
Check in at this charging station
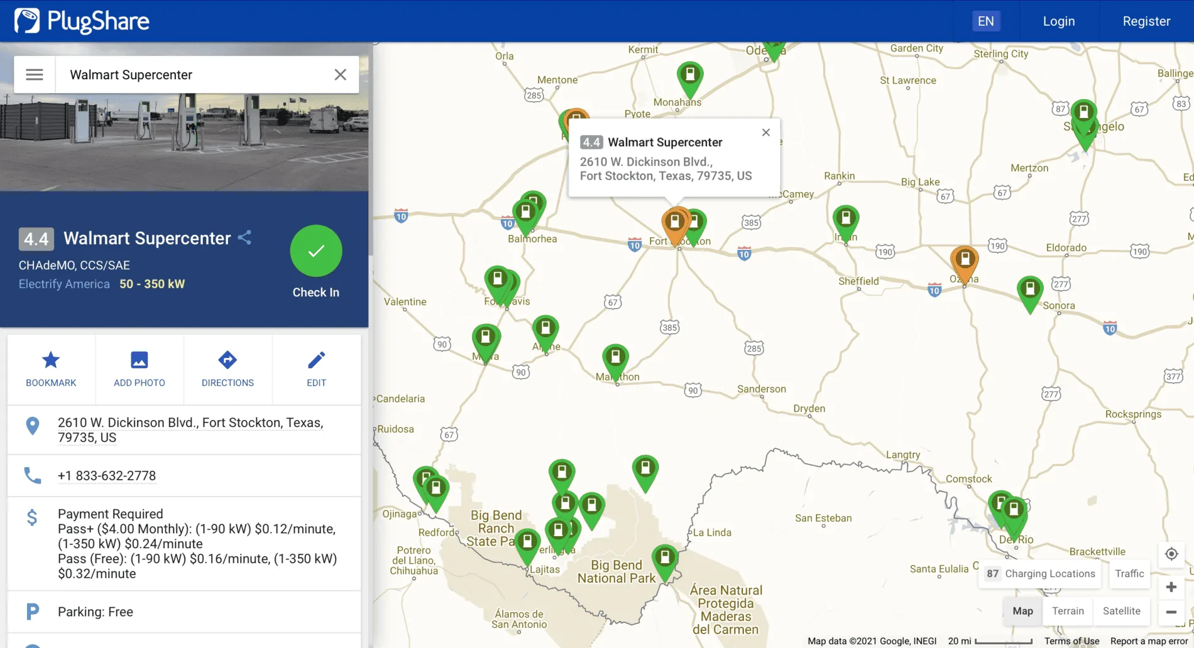[316, 251]
